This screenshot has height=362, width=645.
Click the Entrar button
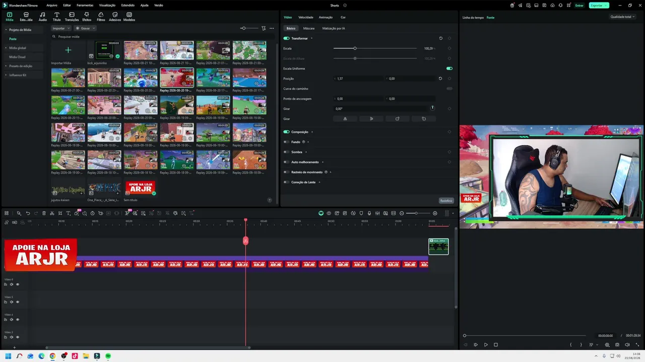[x=579, y=5]
